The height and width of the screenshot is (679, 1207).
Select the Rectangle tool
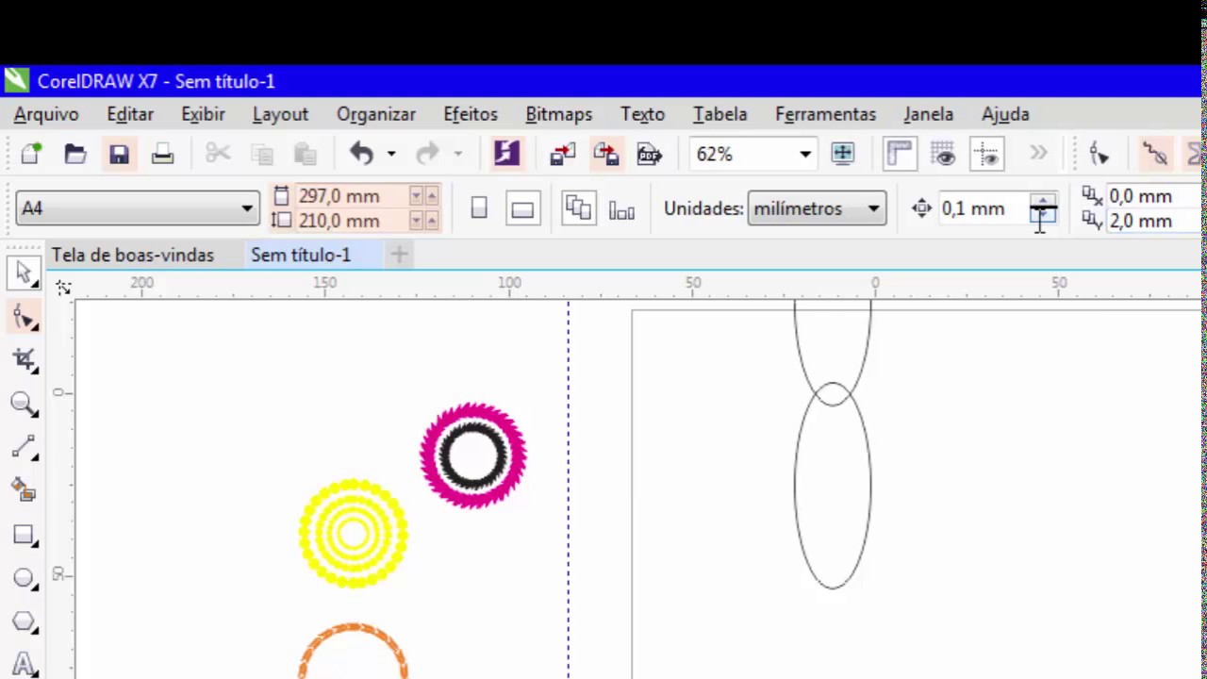coord(24,535)
